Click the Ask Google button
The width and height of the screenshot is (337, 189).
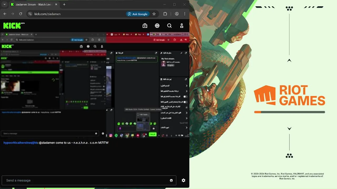coord(138,14)
